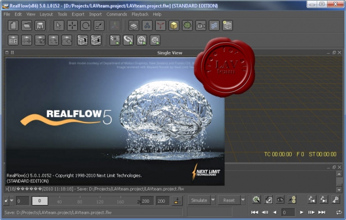The width and height of the screenshot is (346, 220).
Task: Click the second timeline end field showing 200
Action: (x=163, y=201)
